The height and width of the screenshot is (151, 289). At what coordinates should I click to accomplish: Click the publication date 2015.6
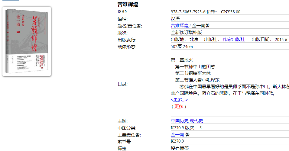point(281,40)
